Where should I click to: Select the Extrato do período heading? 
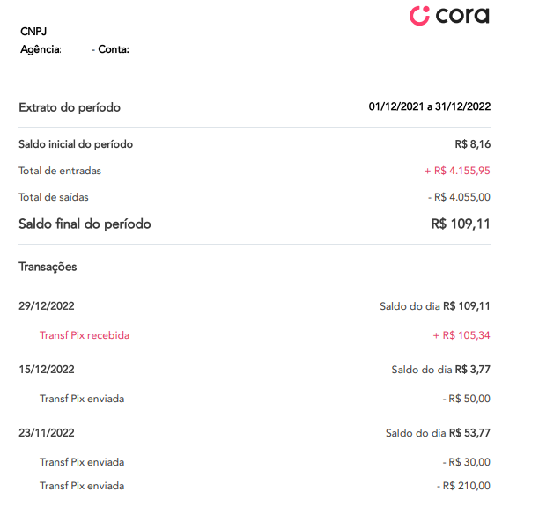pos(70,108)
